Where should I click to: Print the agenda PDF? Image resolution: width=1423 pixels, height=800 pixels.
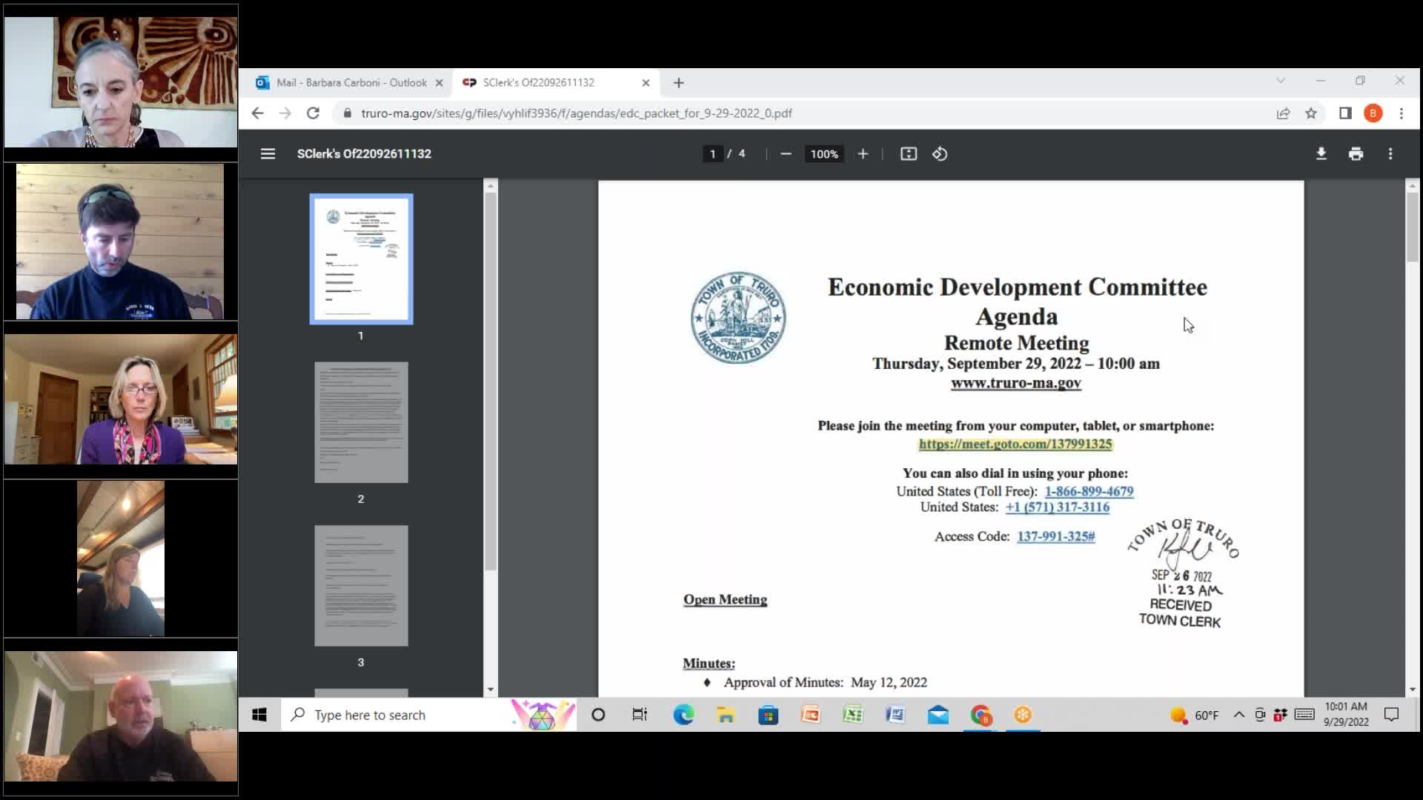coord(1356,153)
